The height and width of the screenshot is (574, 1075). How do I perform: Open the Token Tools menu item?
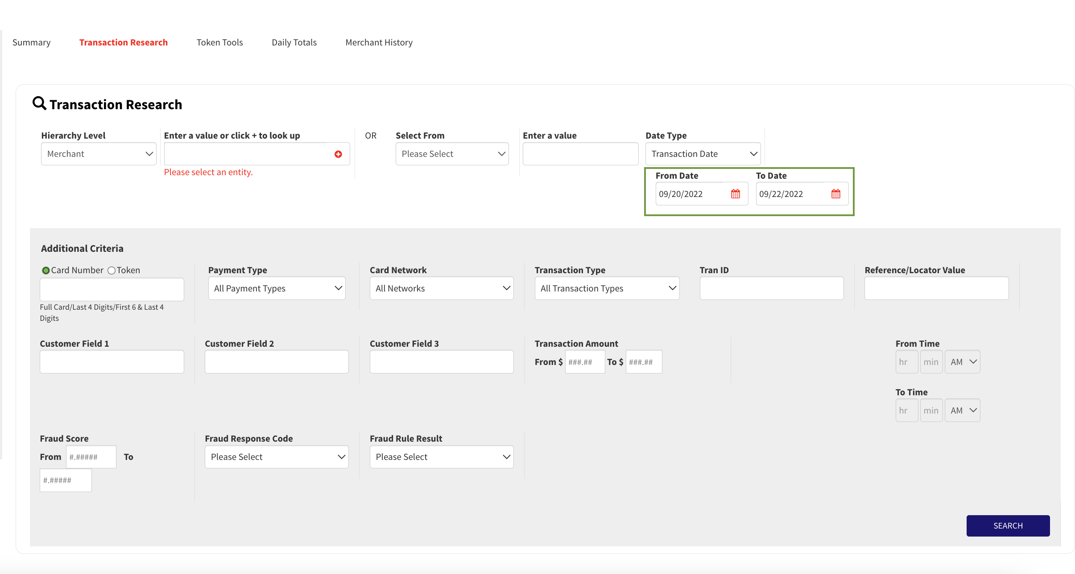(220, 42)
